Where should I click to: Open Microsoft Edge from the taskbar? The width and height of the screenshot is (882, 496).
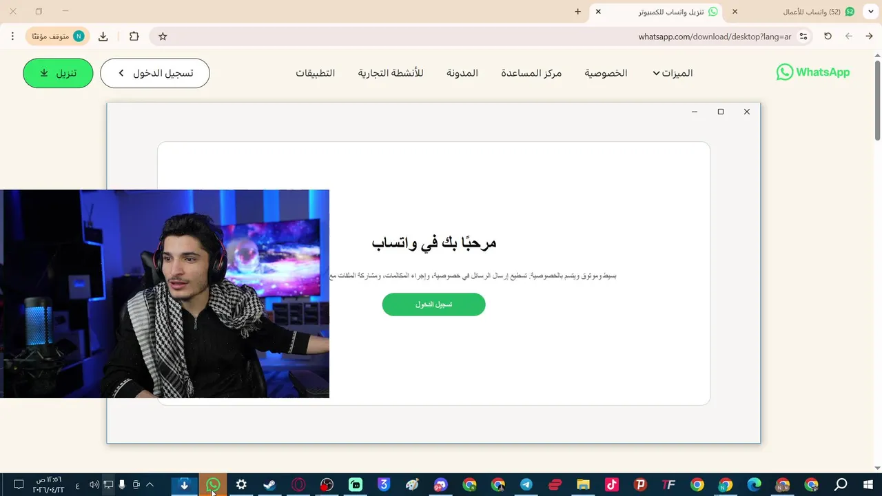click(755, 485)
